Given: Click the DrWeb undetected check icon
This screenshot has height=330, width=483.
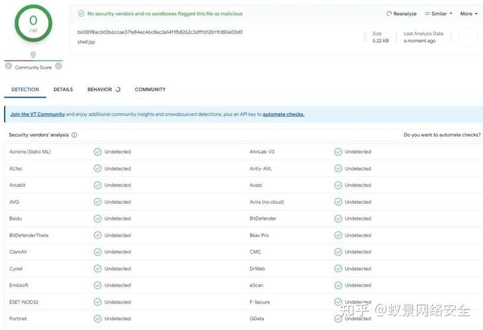Looking at the screenshot, I should coord(338,269).
